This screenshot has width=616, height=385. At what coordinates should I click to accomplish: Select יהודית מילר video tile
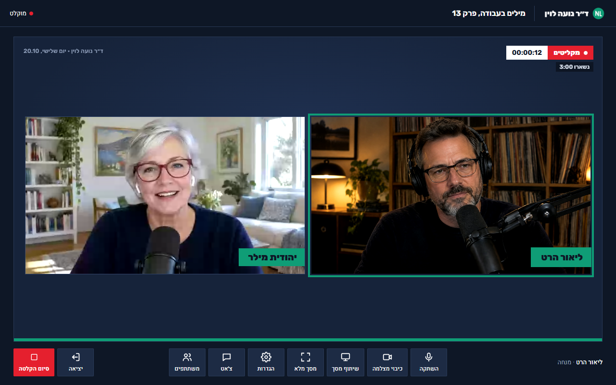click(165, 195)
